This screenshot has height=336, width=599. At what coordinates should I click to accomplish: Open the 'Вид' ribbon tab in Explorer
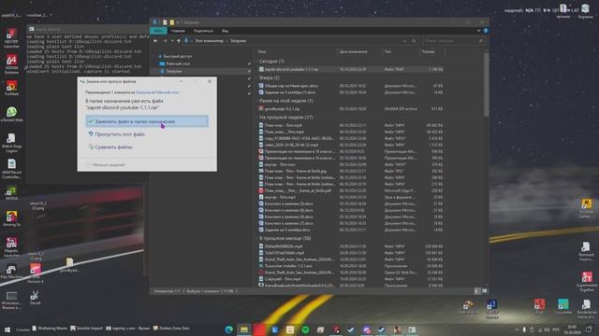coord(225,31)
